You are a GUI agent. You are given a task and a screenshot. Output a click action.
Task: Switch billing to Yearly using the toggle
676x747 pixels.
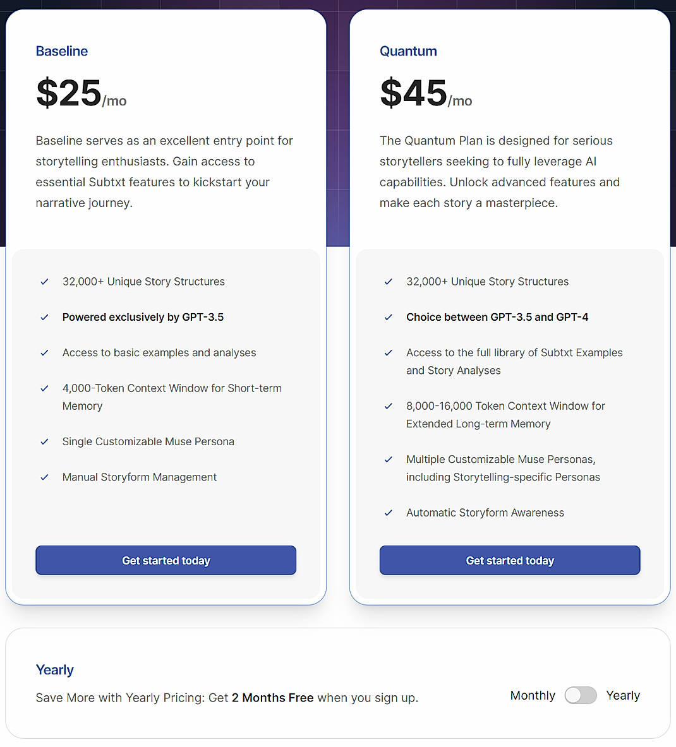tap(581, 695)
